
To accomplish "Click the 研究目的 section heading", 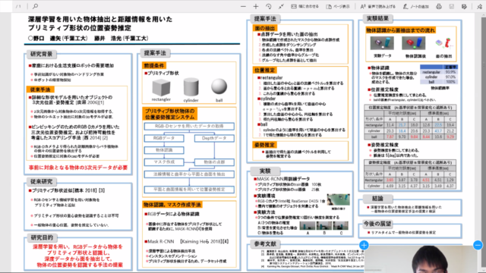I will pos(42,237).
